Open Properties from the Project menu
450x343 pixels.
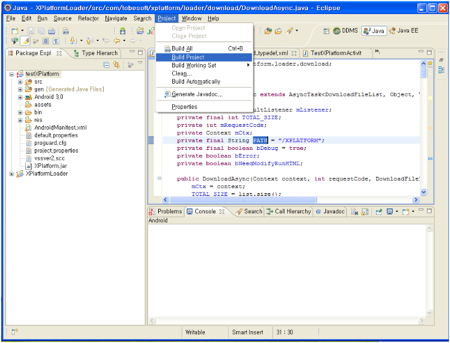click(204, 107)
